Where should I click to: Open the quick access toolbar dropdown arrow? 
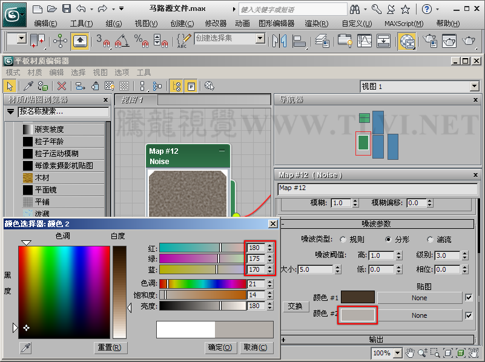122,8
